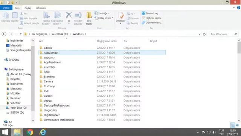Click Düzenle in the ribbon

coord(133,19)
